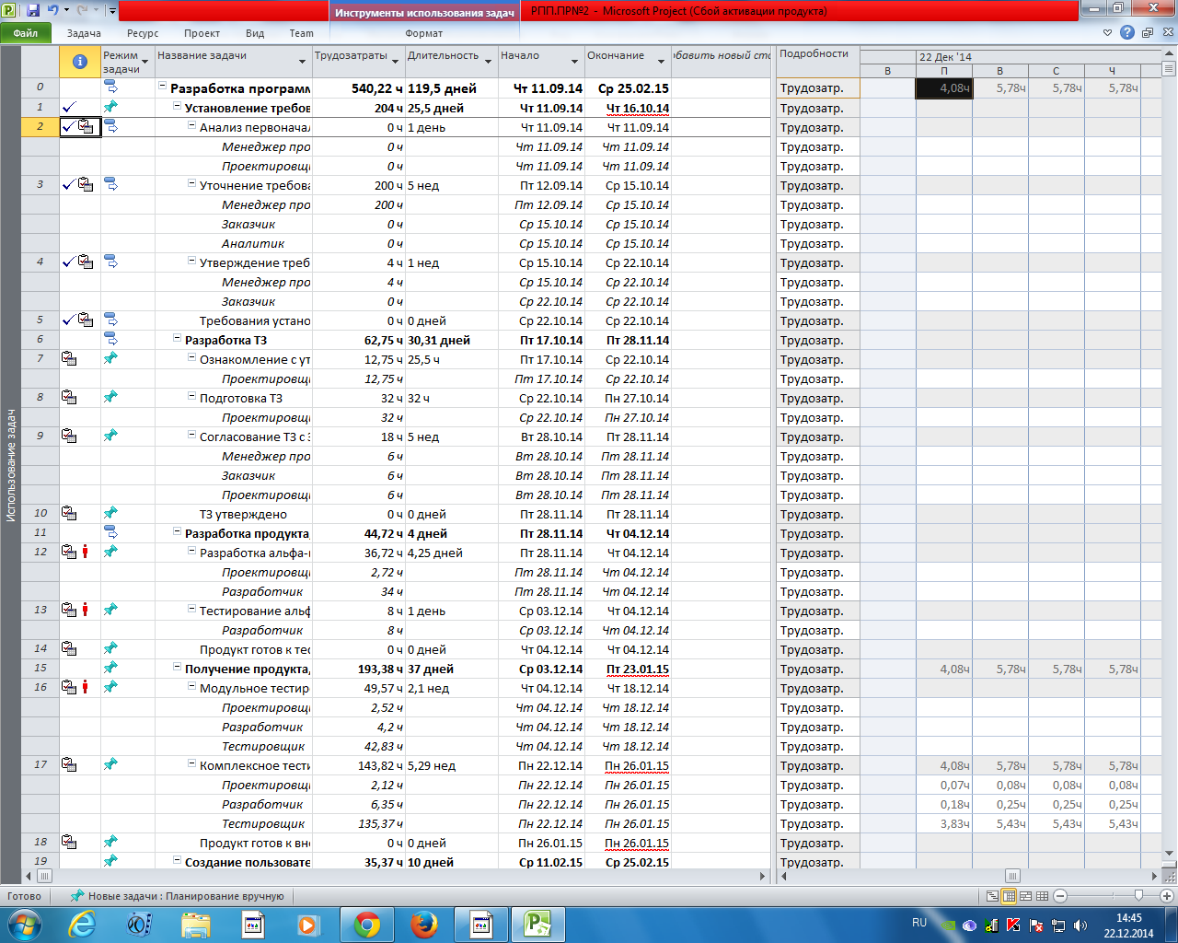Image resolution: width=1178 pixels, height=943 pixels.
Task: Select the highlighted 4,08ч timephased cell
Action: (x=944, y=88)
